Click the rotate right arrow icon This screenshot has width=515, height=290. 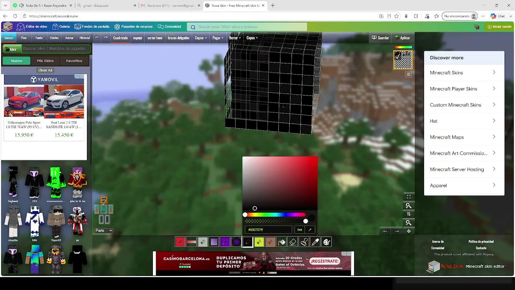[x=397, y=231]
